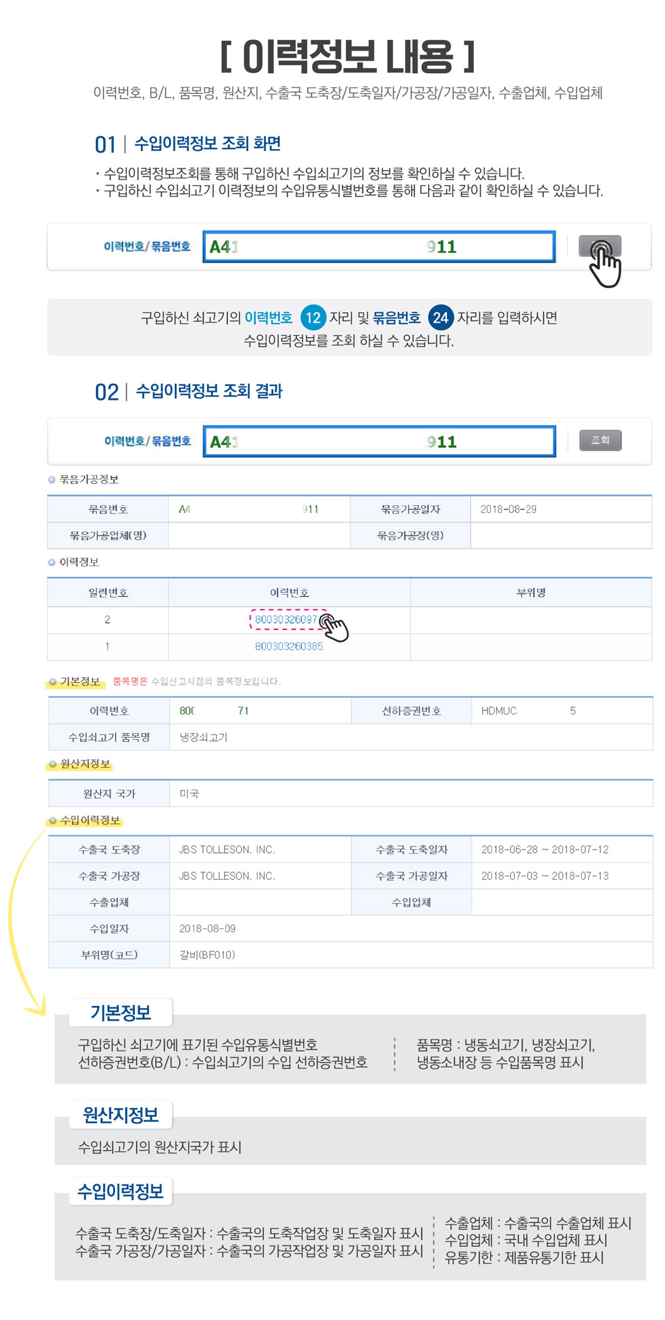Click the 갈비(BF010) part code cell
665x1320 pixels.
tap(207, 955)
